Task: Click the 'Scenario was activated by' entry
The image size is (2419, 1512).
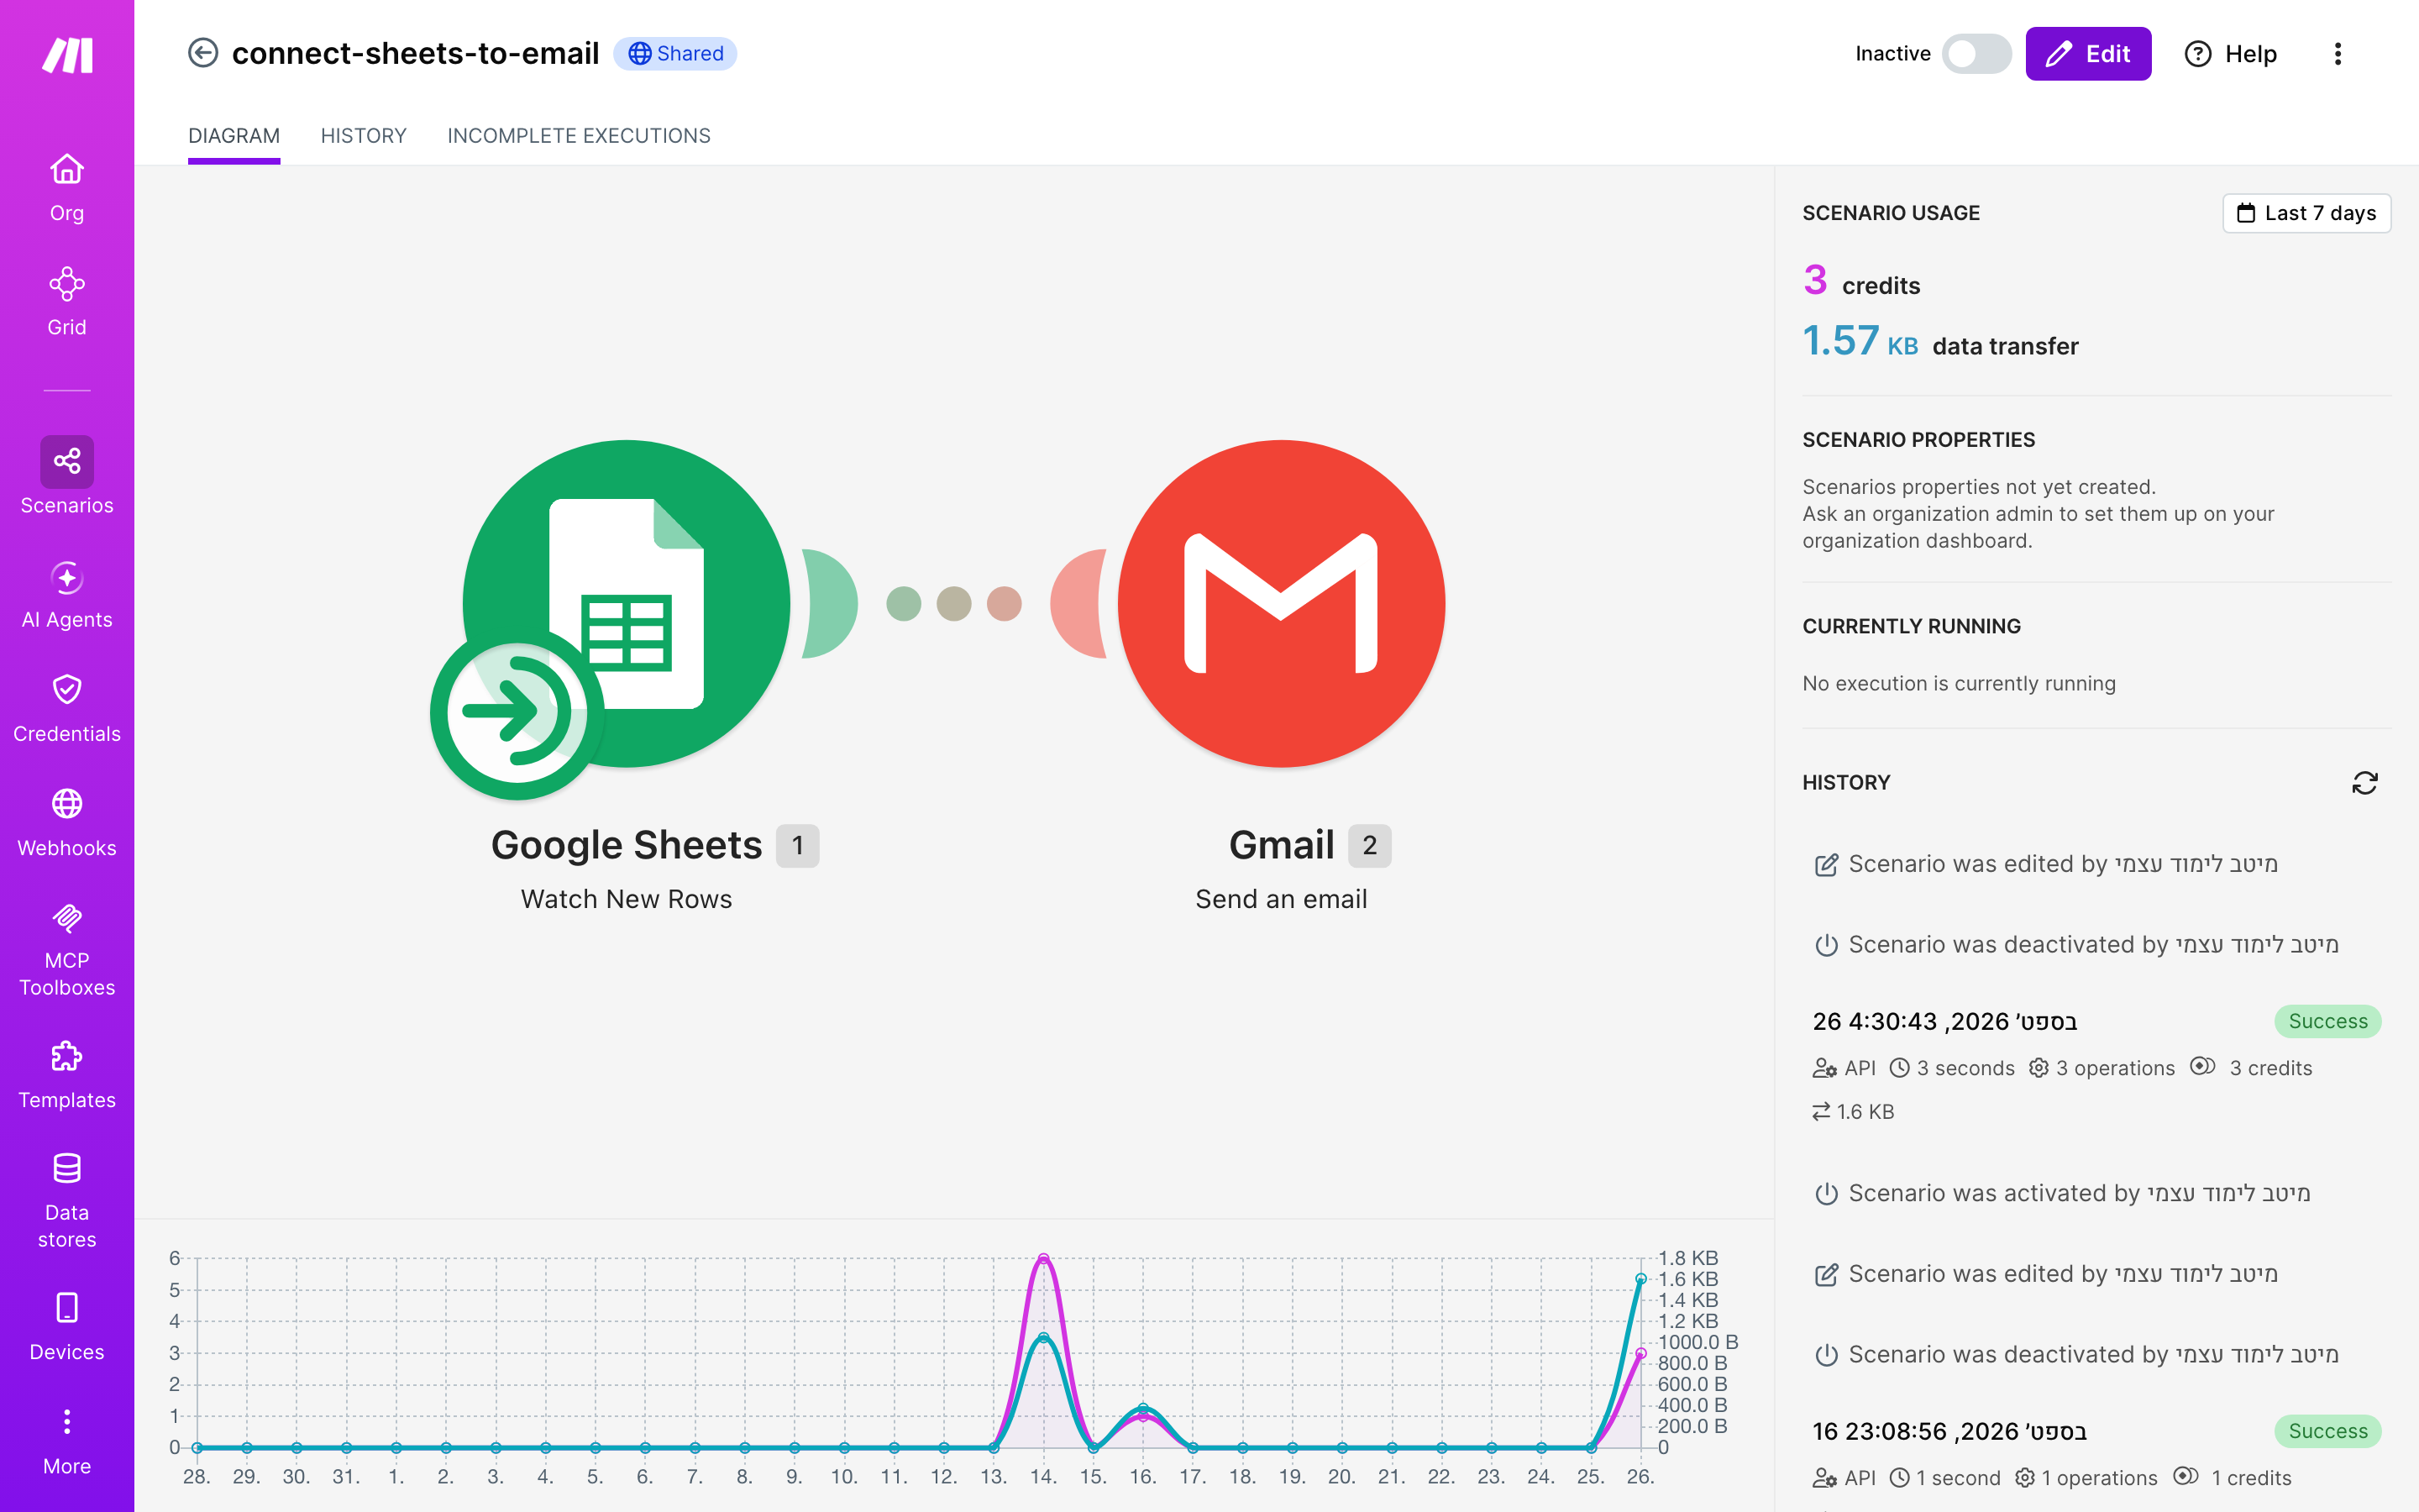Action: pyautogui.click(x=2062, y=1193)
